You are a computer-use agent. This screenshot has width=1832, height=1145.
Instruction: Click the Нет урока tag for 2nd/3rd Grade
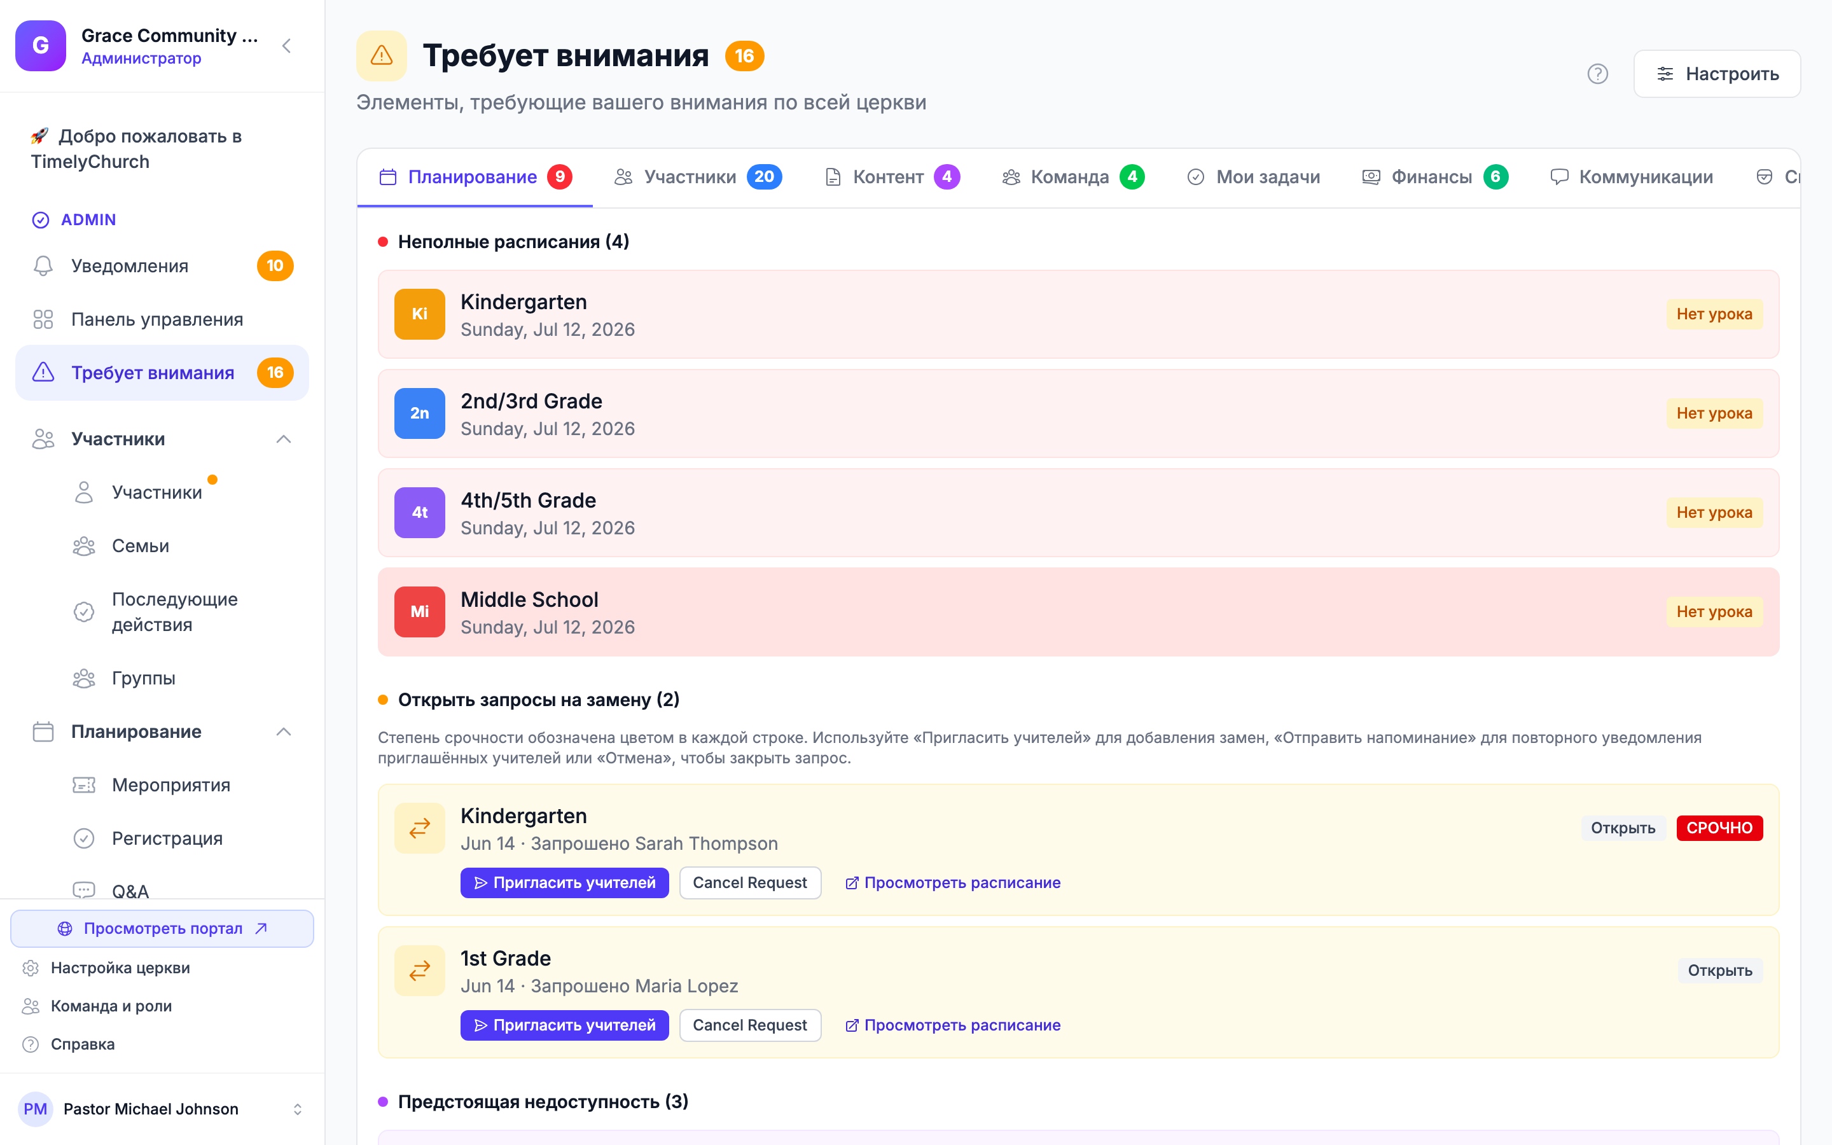[x=1714, y=413]
